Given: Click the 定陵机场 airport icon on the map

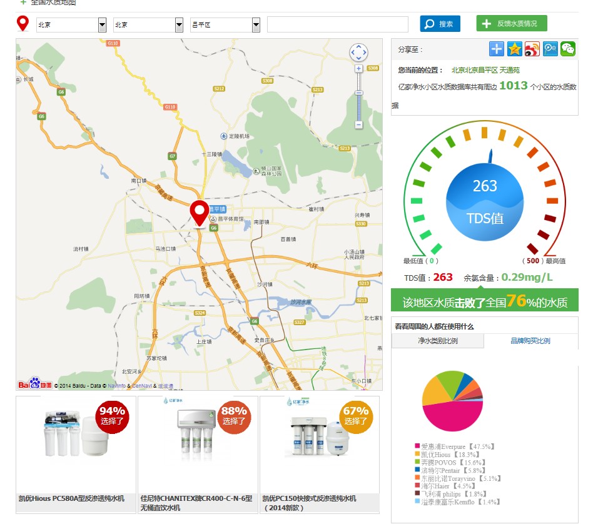Looking at the screenshot, I should point(223,136).
